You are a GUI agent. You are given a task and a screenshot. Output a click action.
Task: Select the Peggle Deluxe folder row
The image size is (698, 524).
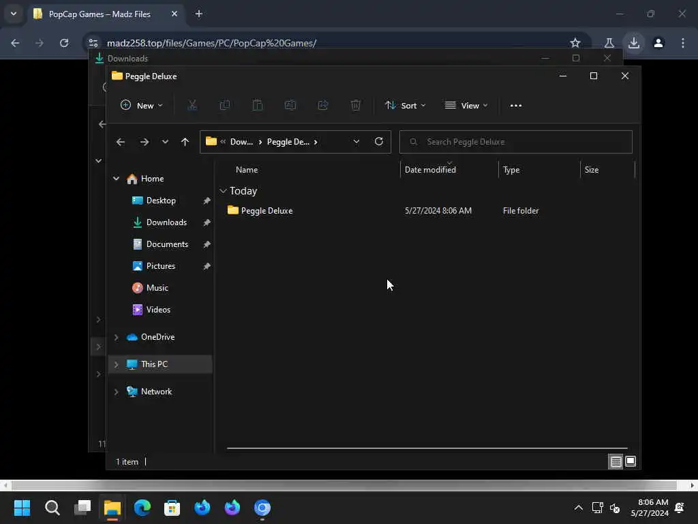click(x=427, y=211)
